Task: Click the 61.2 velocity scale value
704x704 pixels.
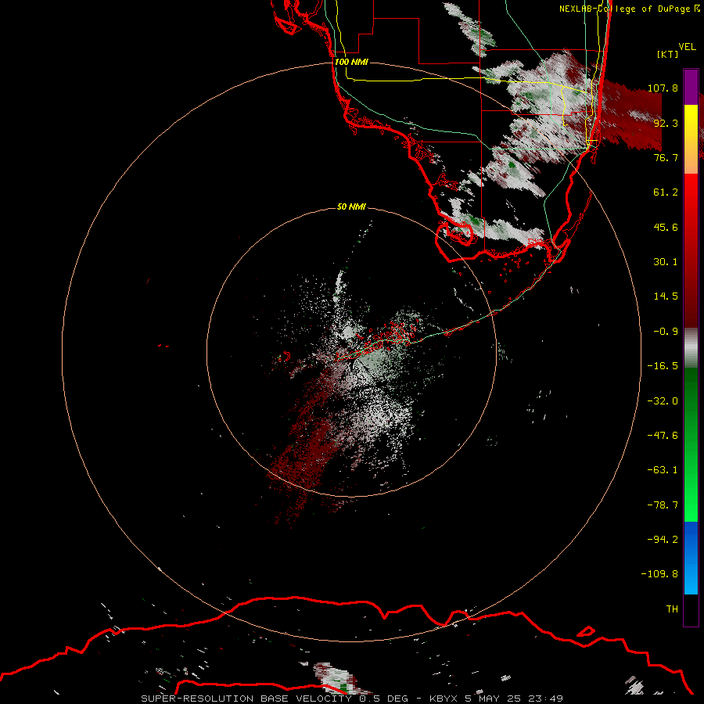Action: (666, 192)
